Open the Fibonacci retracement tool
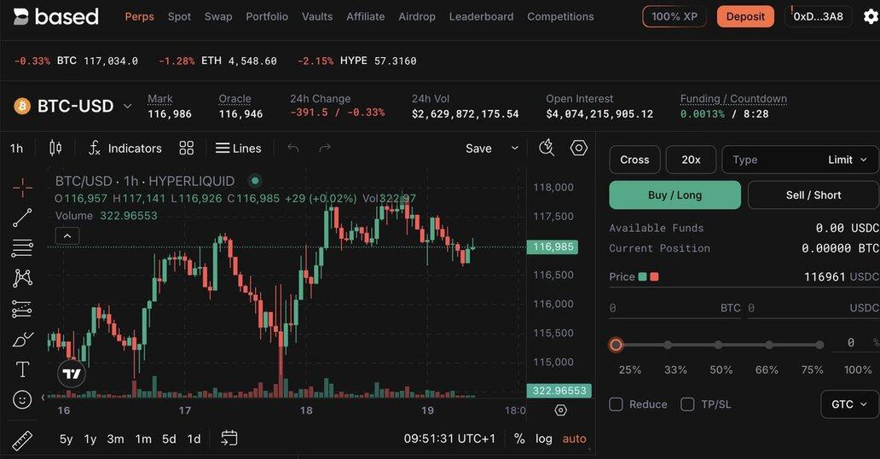Screen dimensions: 880x459 tap(22, 247)
